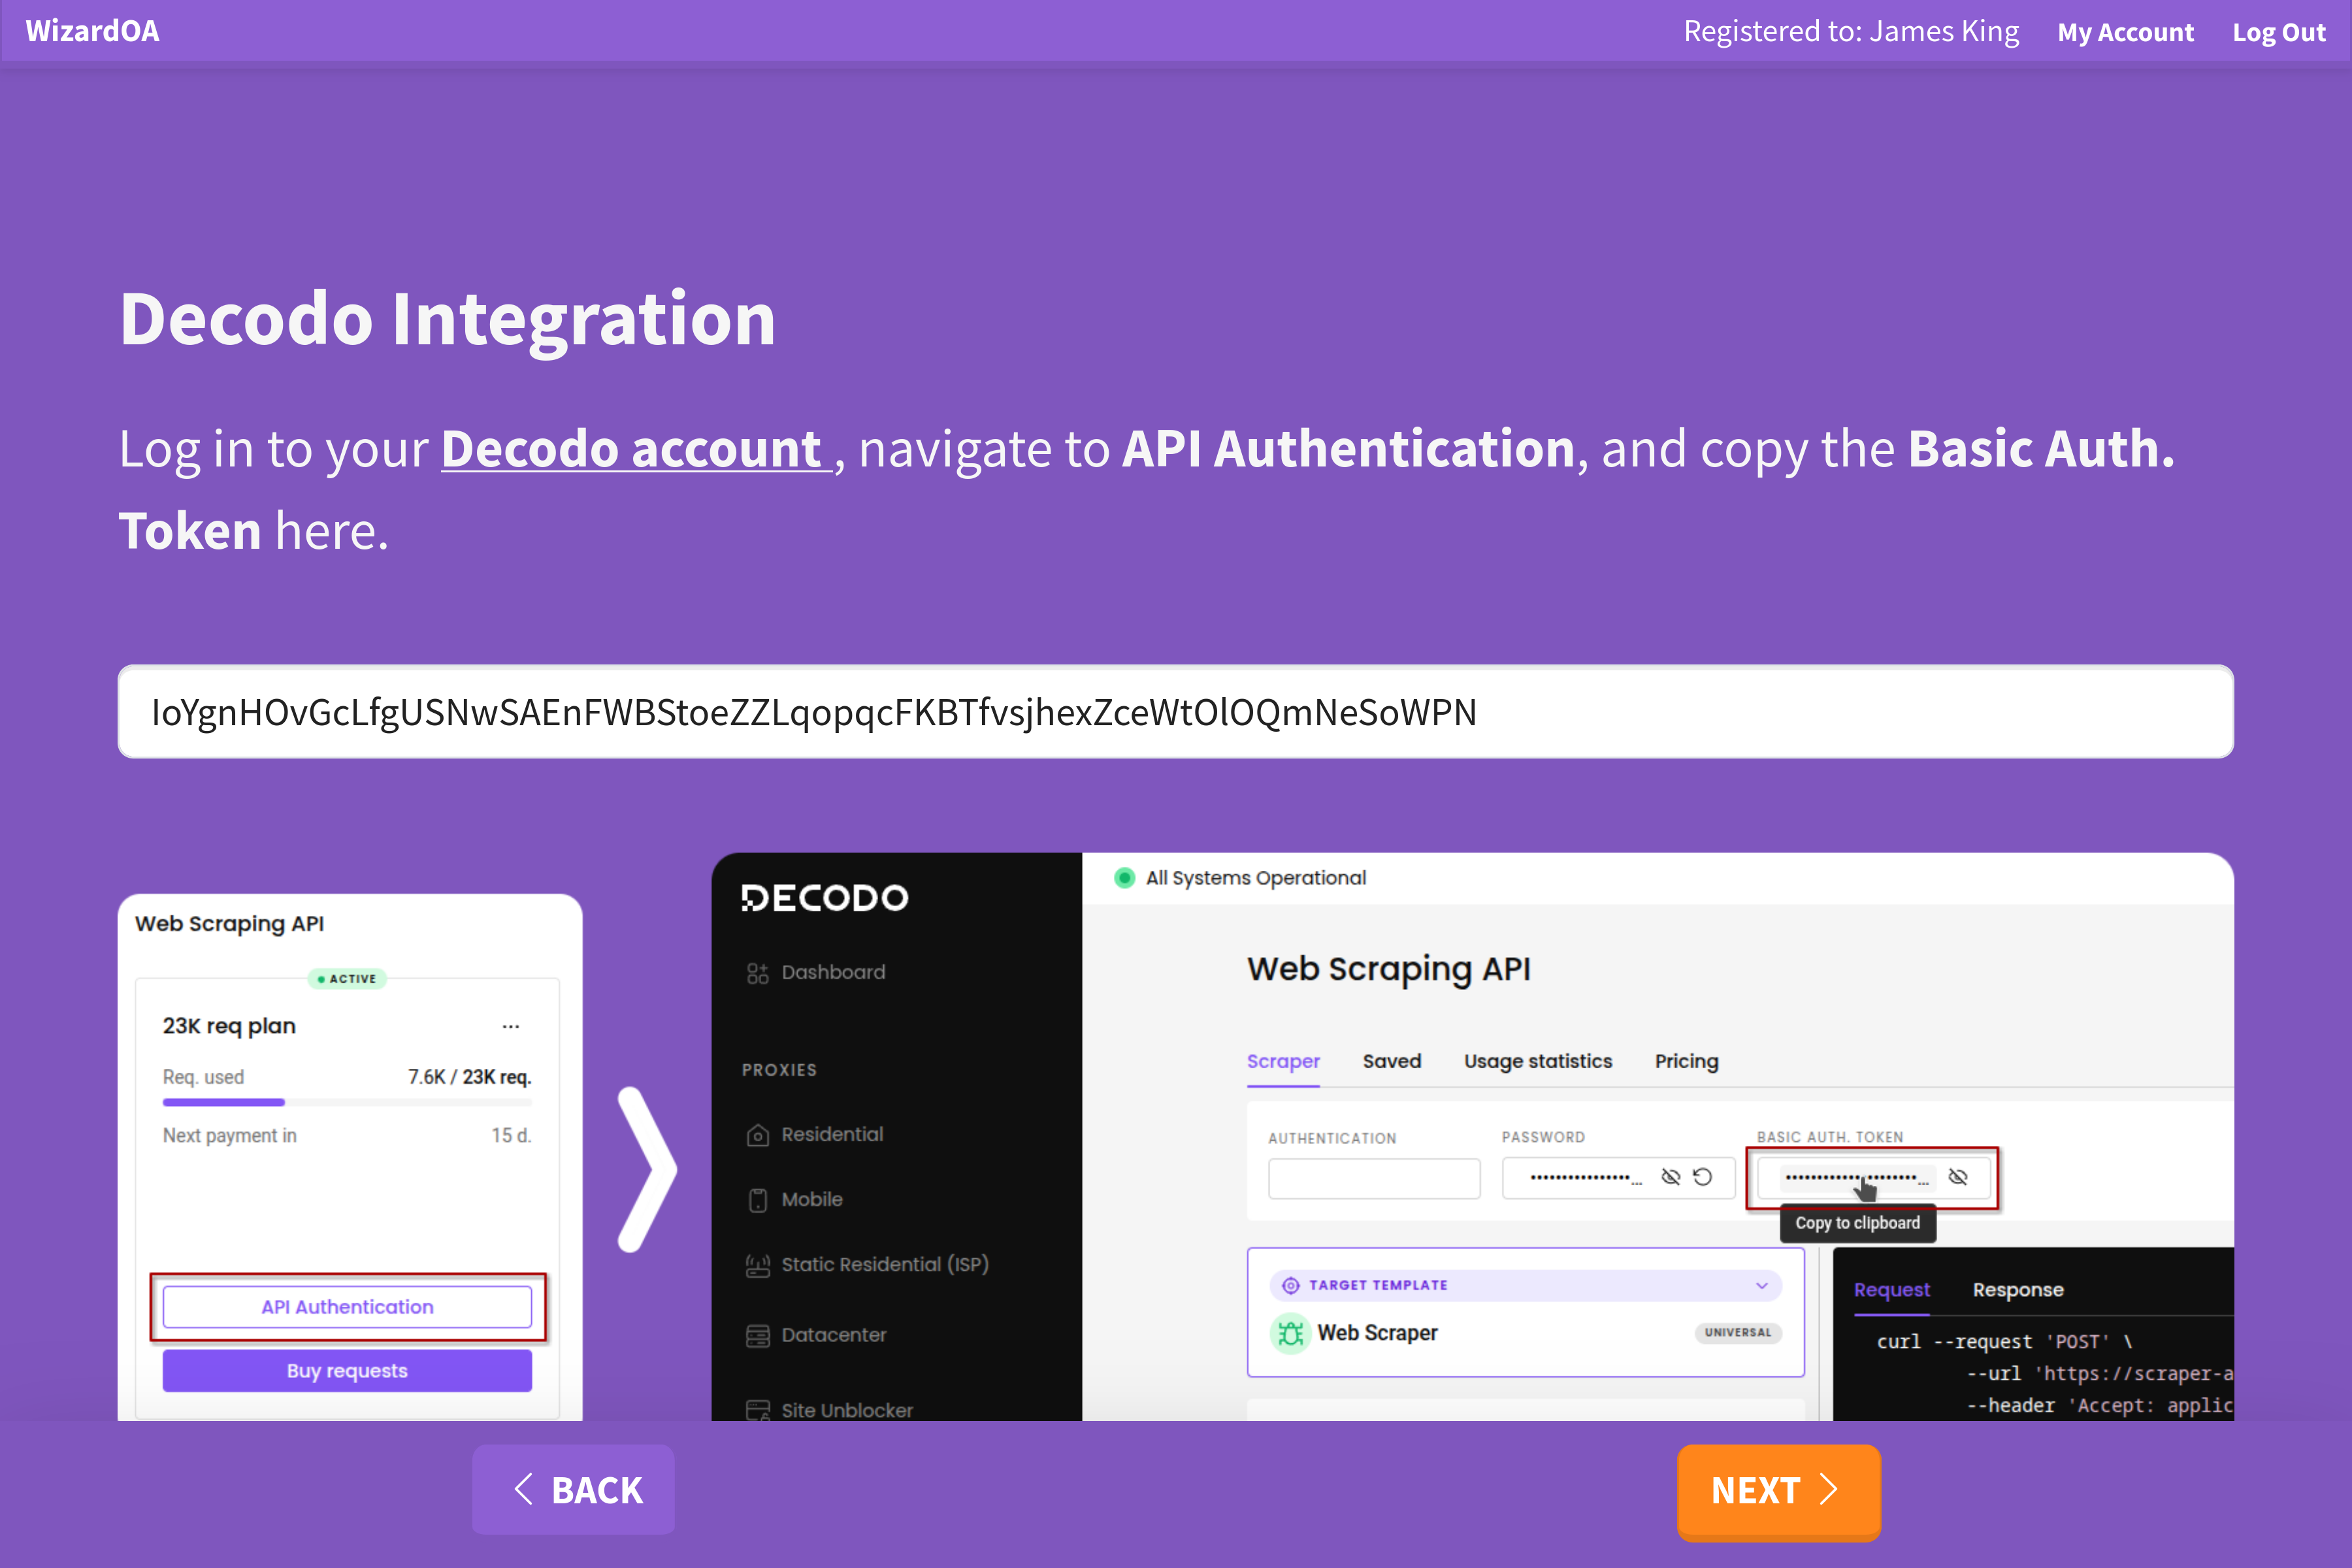The image size is (2352, 1568).
Task: Select the Datacenter server icon
Action: tap(757, 1334)
